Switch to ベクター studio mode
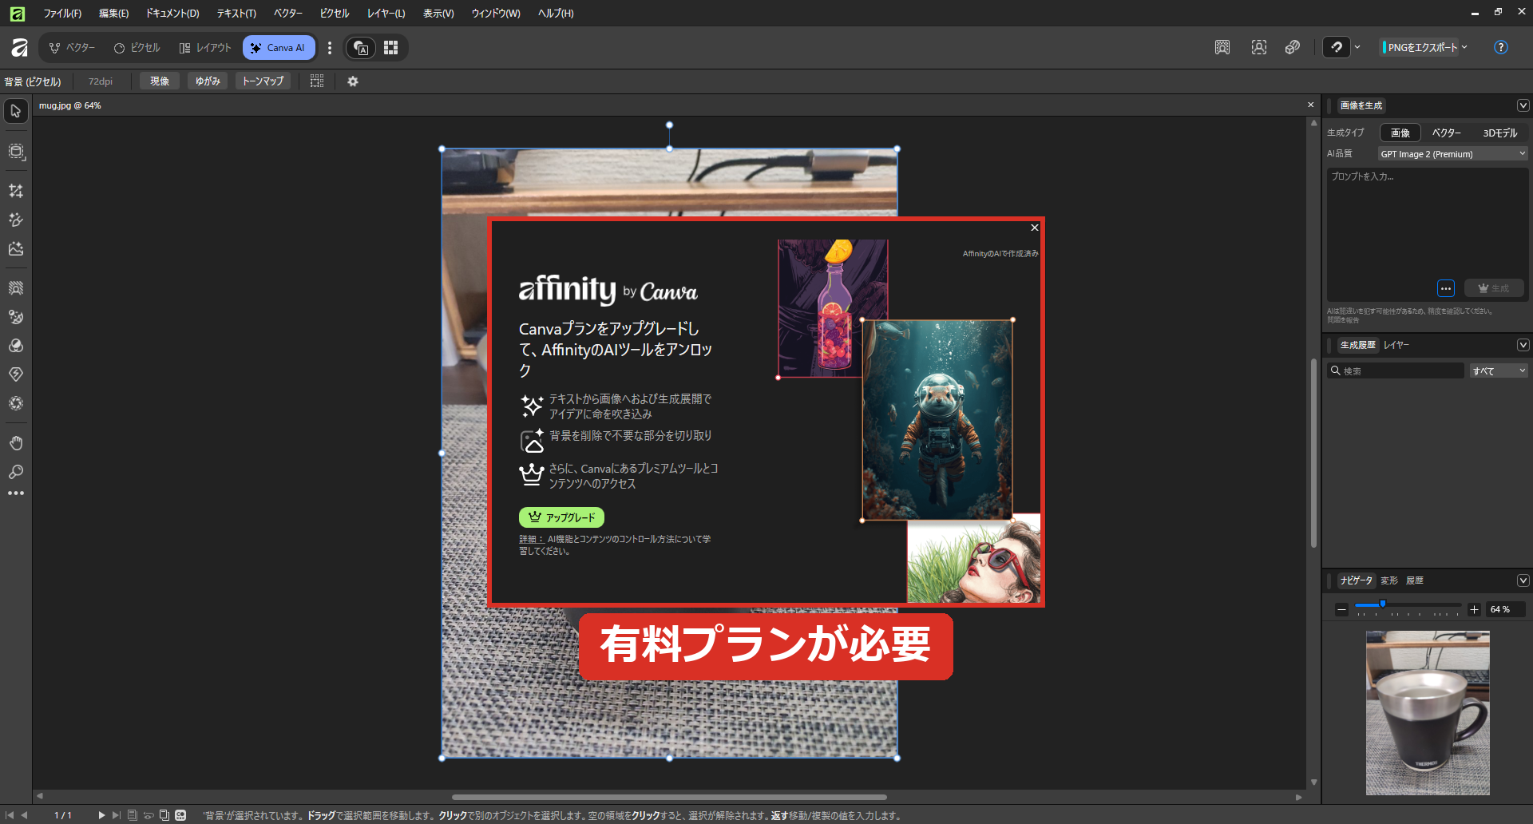This screenshot has width=1533, height=824. pyautogui.click(x=72, y=48)
